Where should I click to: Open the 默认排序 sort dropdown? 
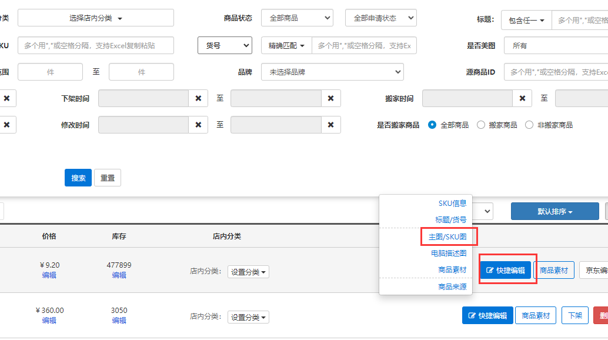(554, 211)
